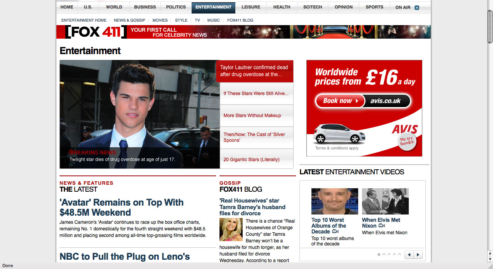
Task: Select the first video carousel page dot
Action: coord(379,255)
